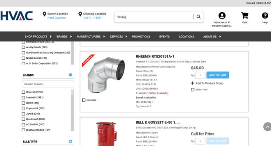Viewport: 271px width, 146px height.
Task: Click the magnifying glass search icon
Action: click(198, 17)
